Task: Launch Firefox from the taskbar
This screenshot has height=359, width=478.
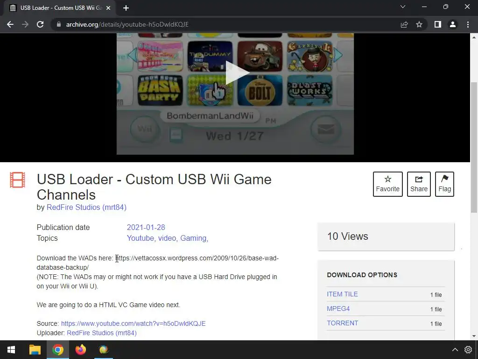Action: [80, 350]
